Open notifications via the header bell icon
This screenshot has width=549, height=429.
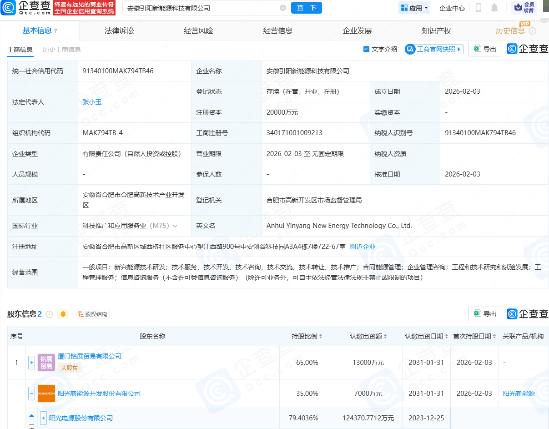tap(494, 8)
